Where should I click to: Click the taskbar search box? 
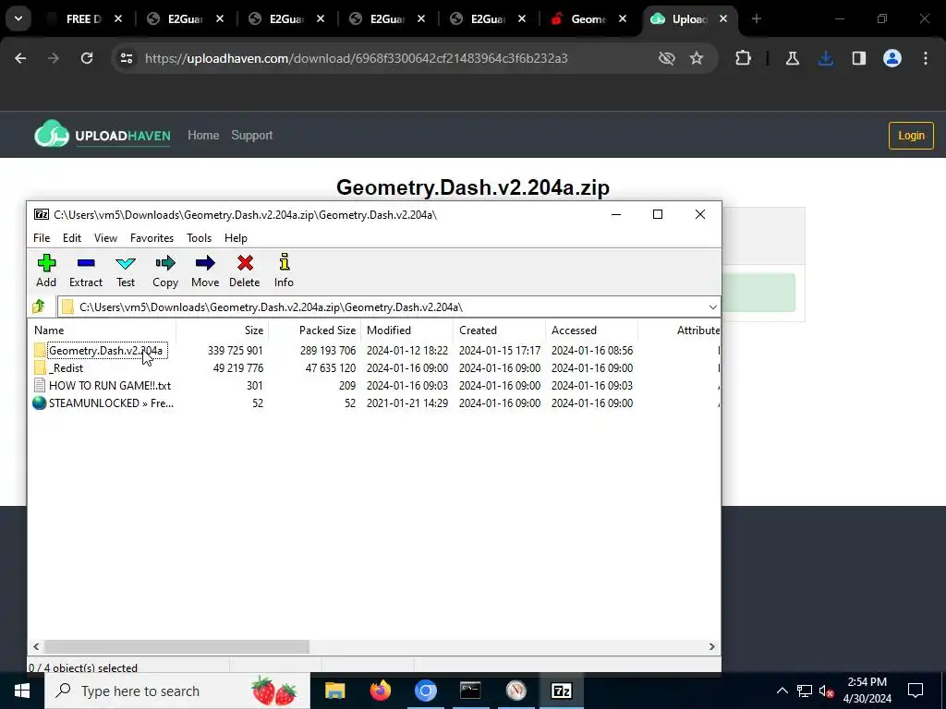point(177,691)
